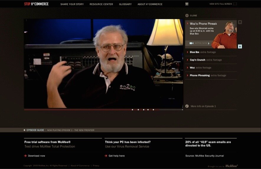The image size is (261, 169).
Task: Open the About H*Commerce footer link
Action: click(80, 166)
